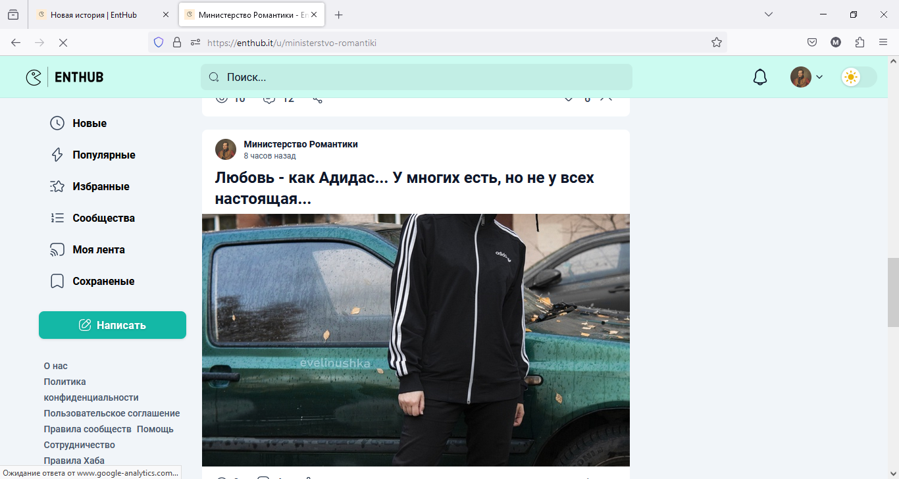The image size is (899, 479).
Task: Open author name "Министерство Романтики" in post
Action: click(301, 144)
